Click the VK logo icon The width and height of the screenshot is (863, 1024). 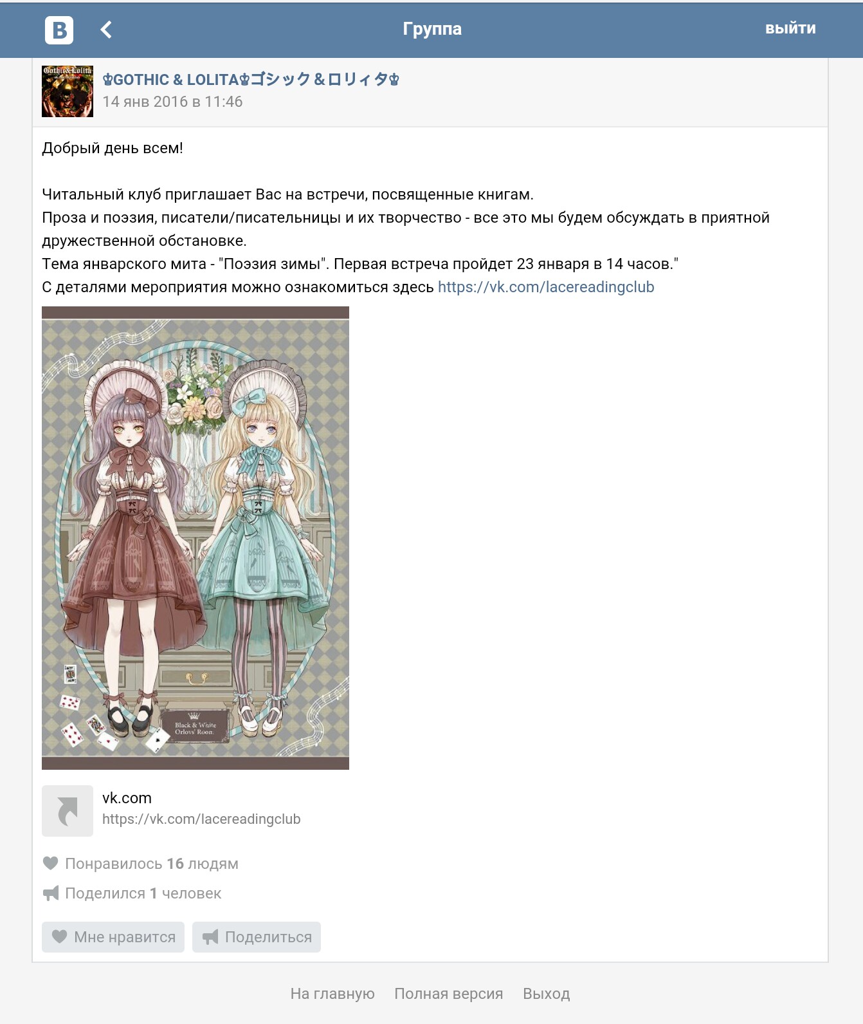pos(59,30)
